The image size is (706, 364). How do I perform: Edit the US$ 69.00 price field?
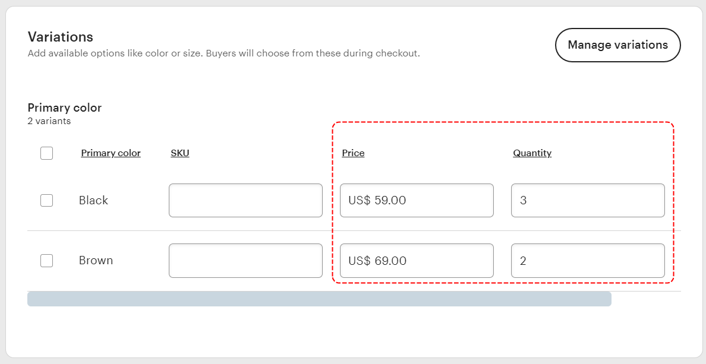(x=416, y=260)
